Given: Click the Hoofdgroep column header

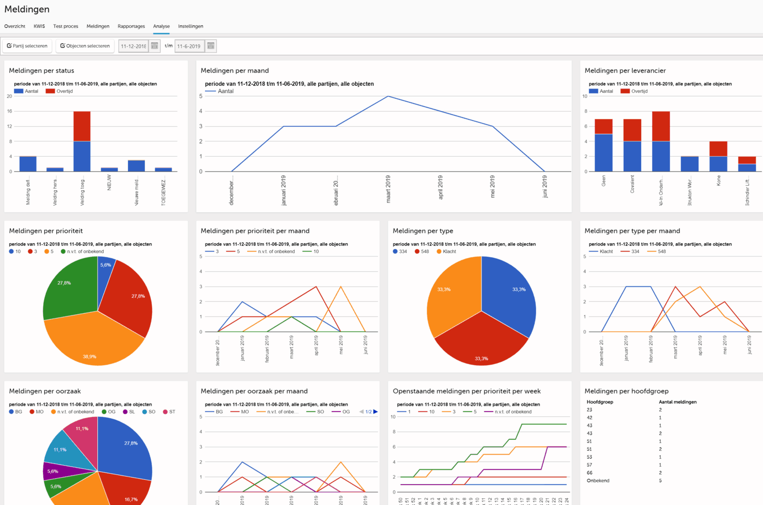Looking at the screenshot, I should (600, 402).
